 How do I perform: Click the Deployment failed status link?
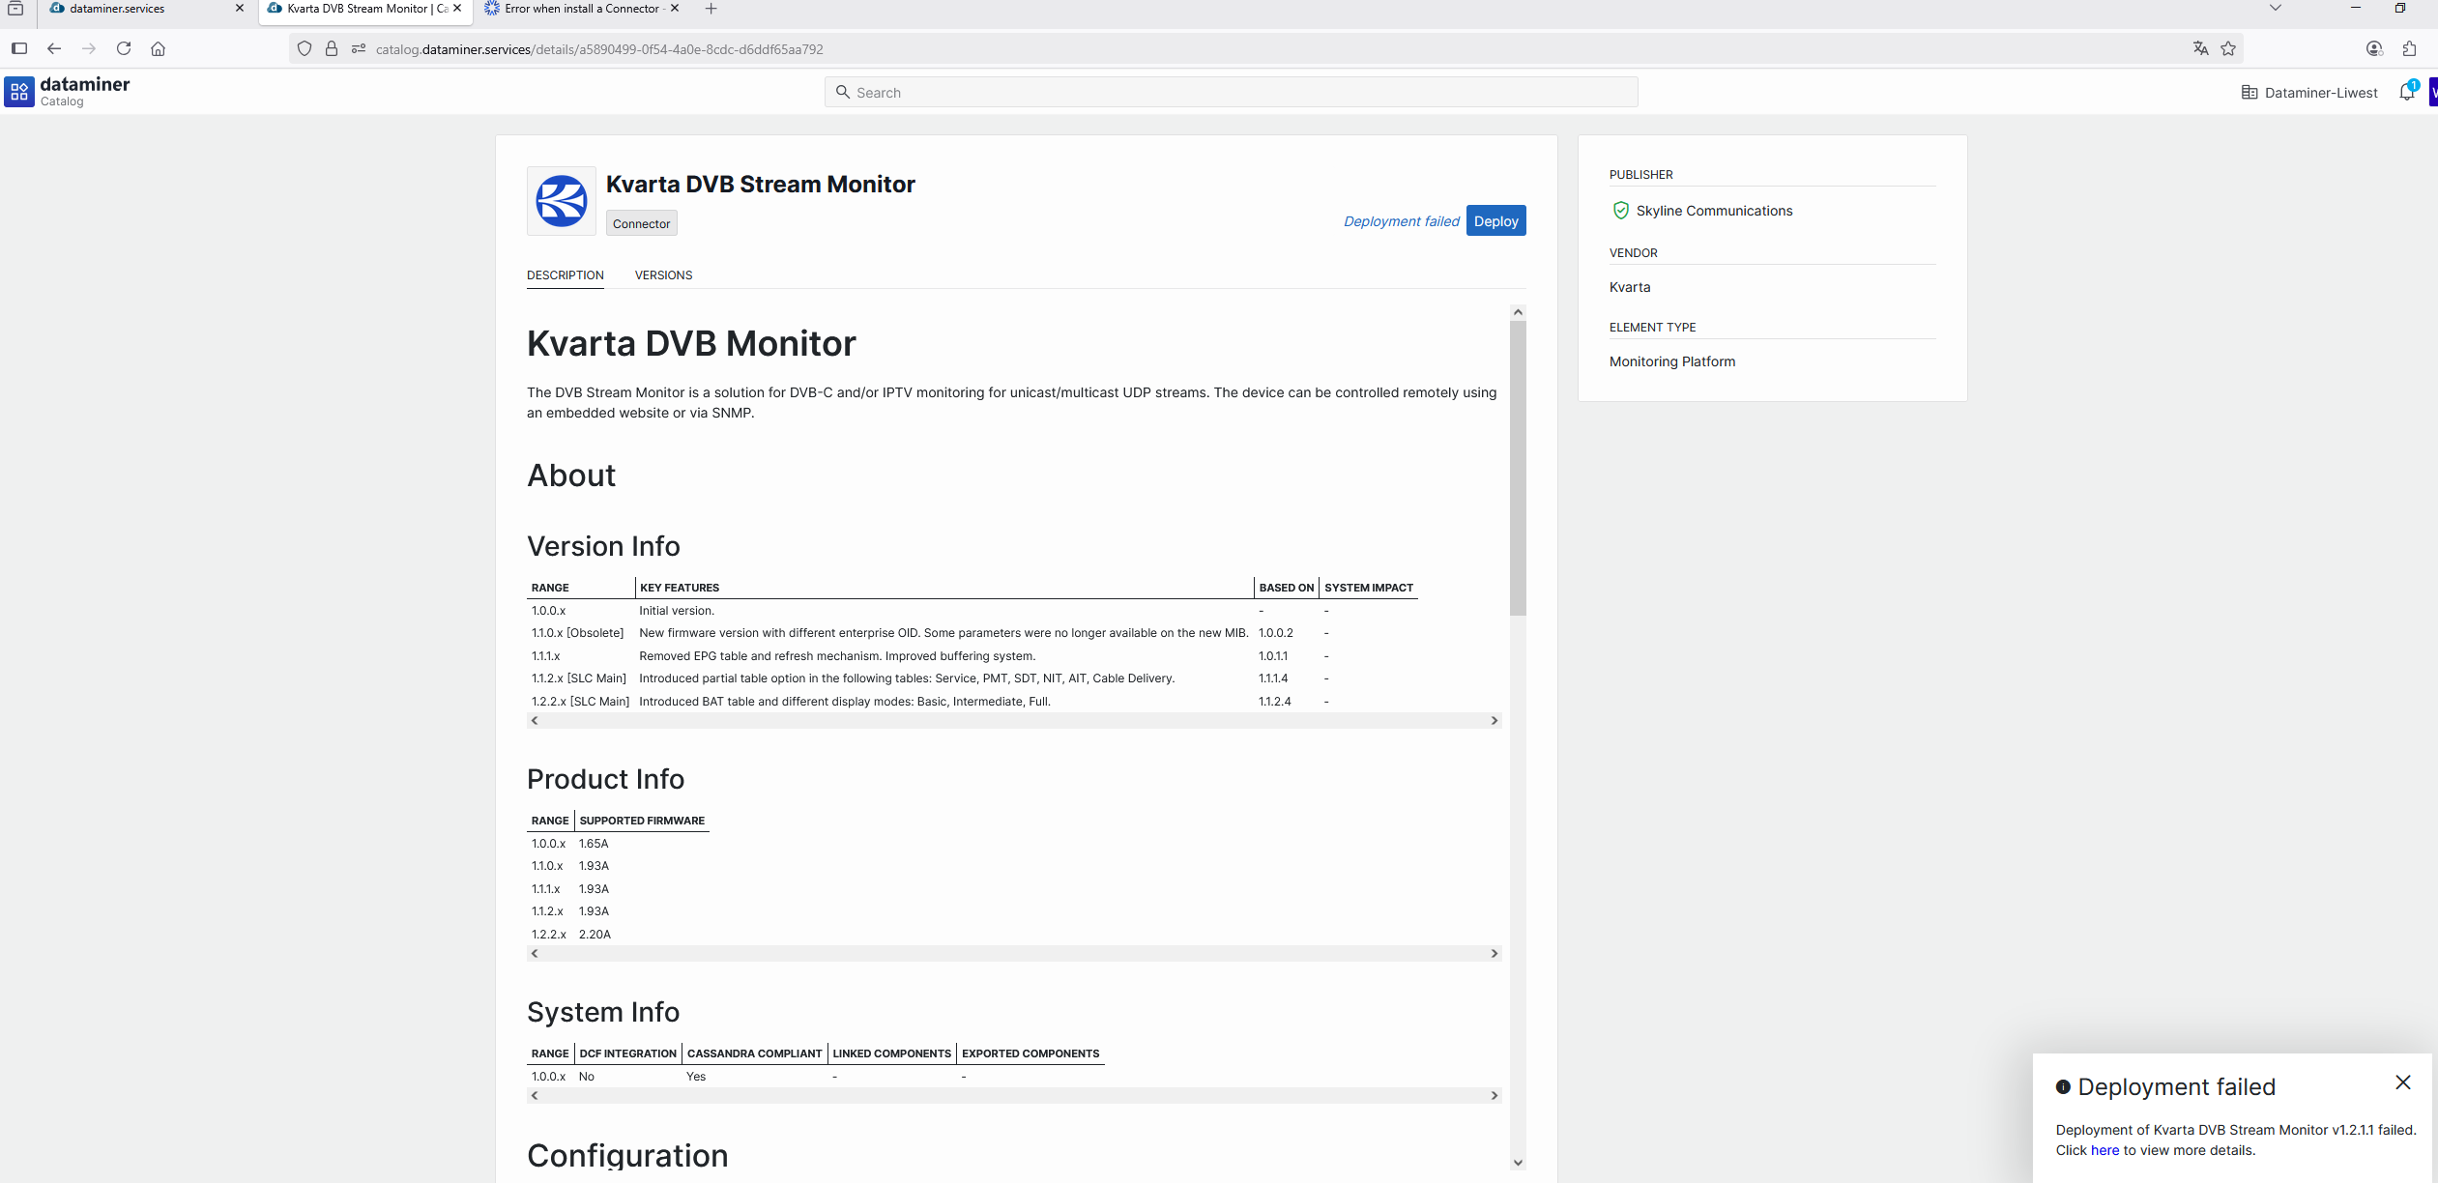[1401, 221]
